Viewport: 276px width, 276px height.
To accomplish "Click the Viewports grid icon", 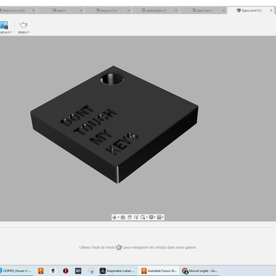I will coord(159,217).
